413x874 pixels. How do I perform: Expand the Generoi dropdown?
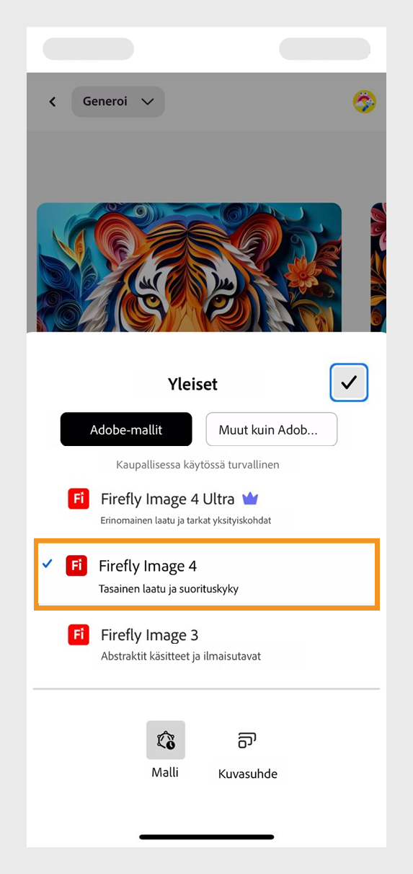pos(118,102)
